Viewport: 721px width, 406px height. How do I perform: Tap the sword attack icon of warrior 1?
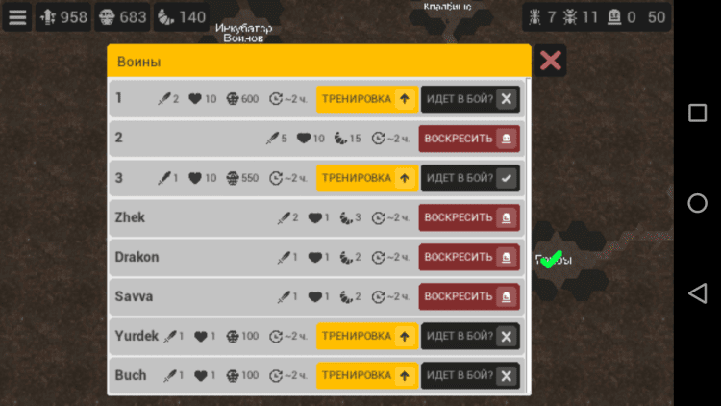tap(163, 98)
